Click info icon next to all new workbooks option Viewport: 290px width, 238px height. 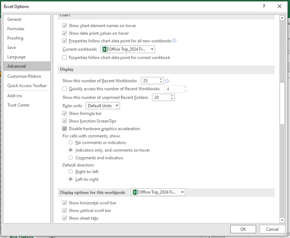coord(174,40)
